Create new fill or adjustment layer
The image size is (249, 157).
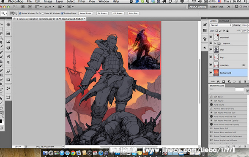coord(229,81)
